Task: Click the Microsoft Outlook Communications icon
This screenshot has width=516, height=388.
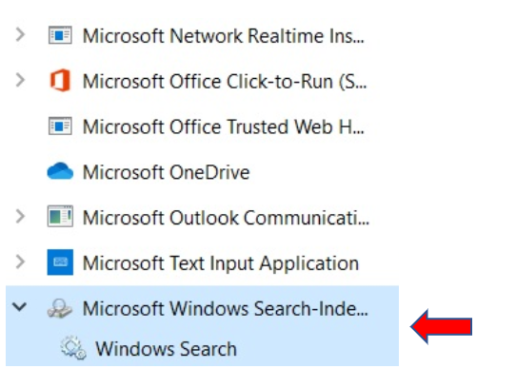Action: pyautogui.click(x=60, y=217)
